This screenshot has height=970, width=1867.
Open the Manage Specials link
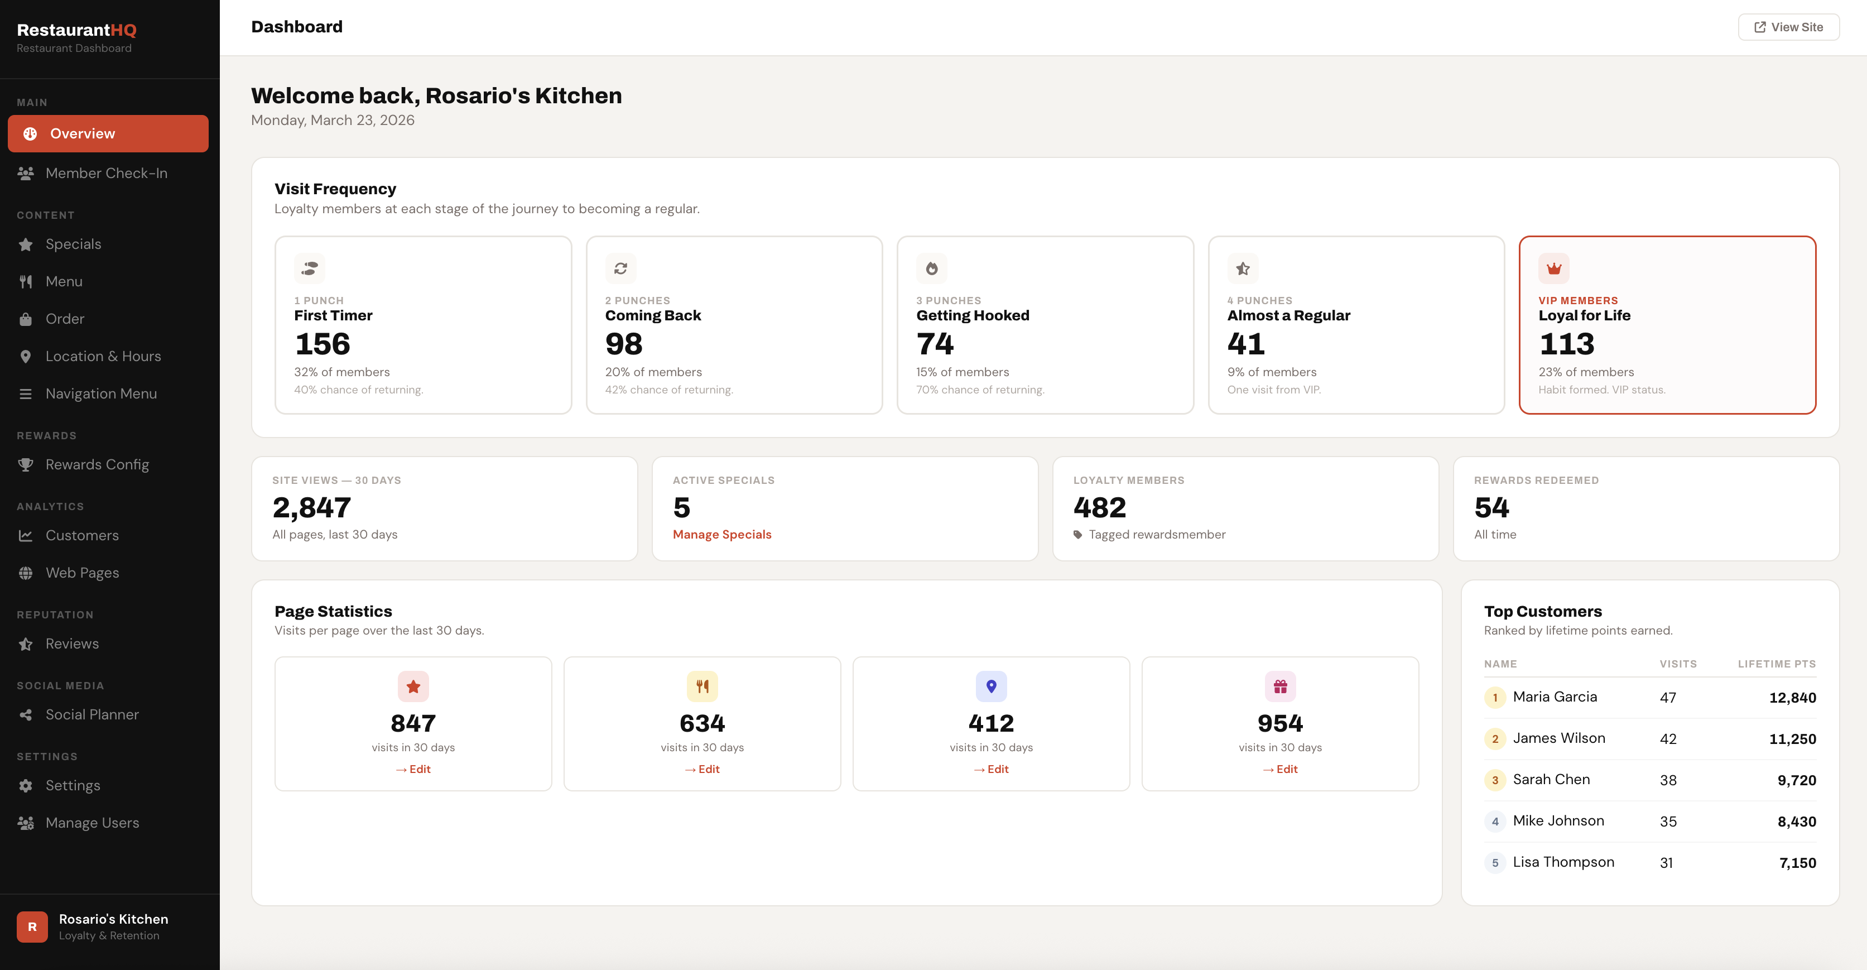(x=721, y=534)
